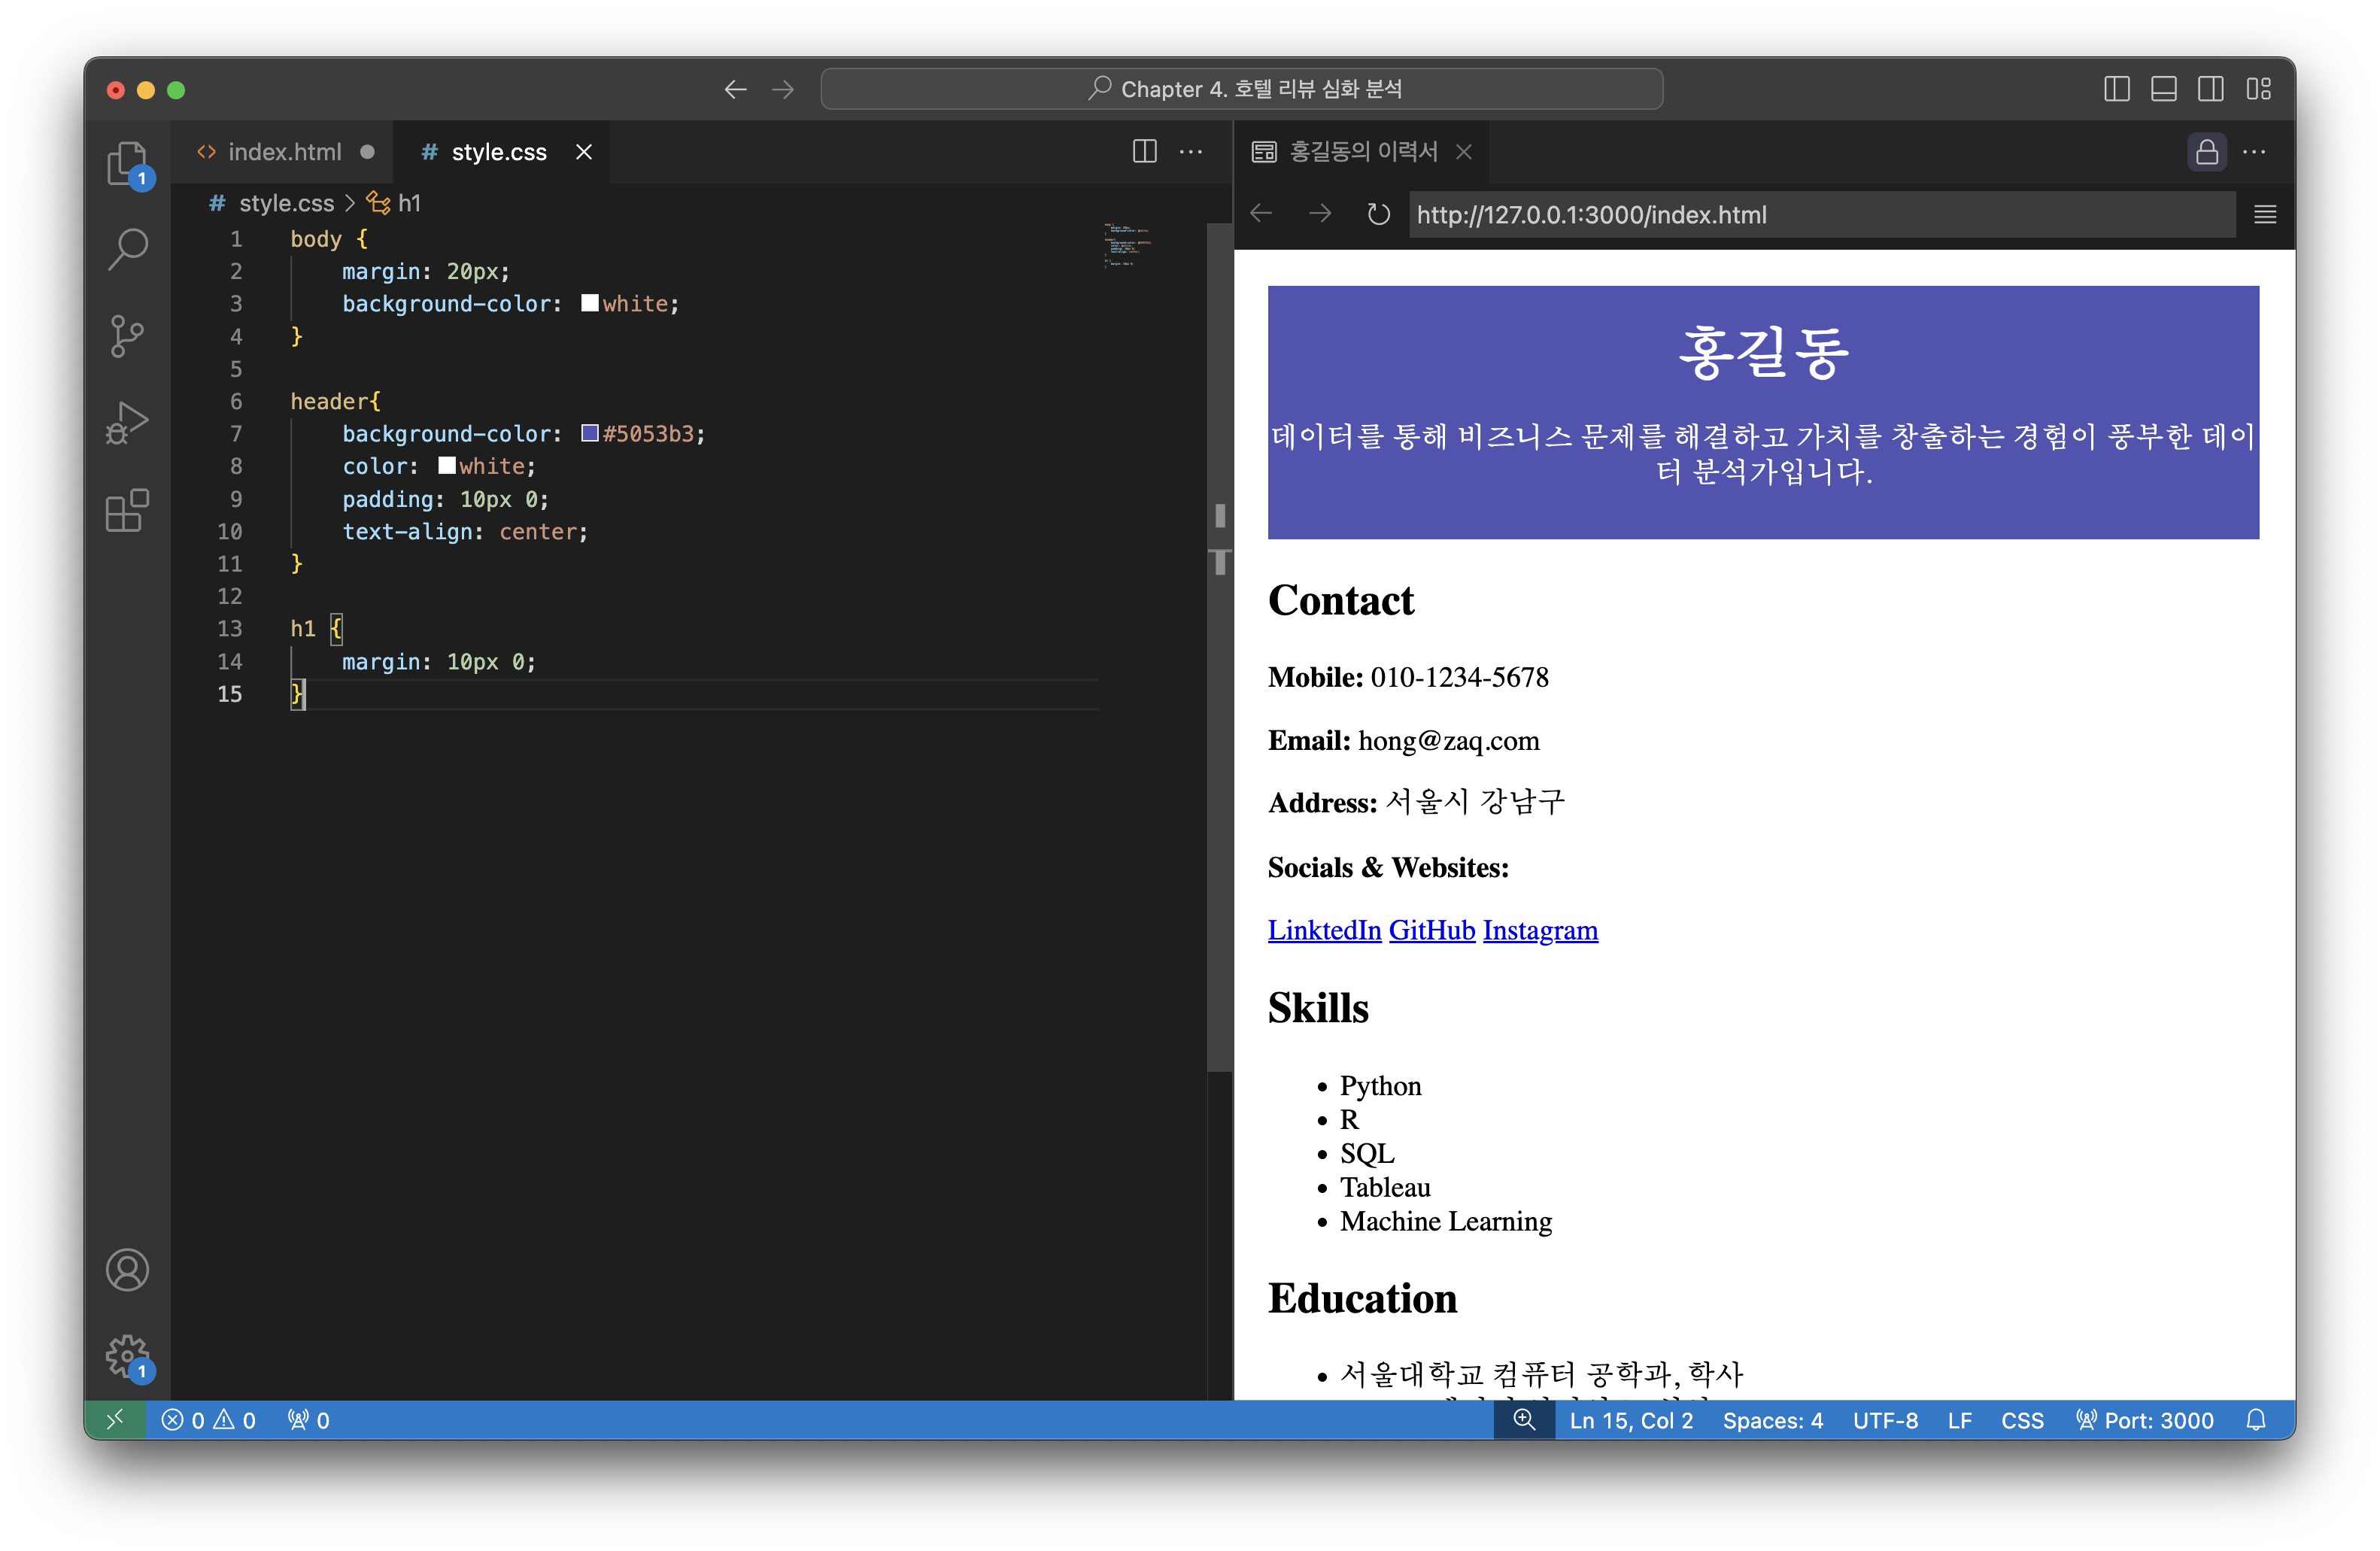Reload the browser preview page
This screenshot has height=1551, width=2380.
[1378, 214]
